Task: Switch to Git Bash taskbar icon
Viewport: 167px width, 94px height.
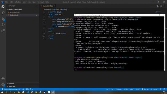Action: tap(53, 92)
